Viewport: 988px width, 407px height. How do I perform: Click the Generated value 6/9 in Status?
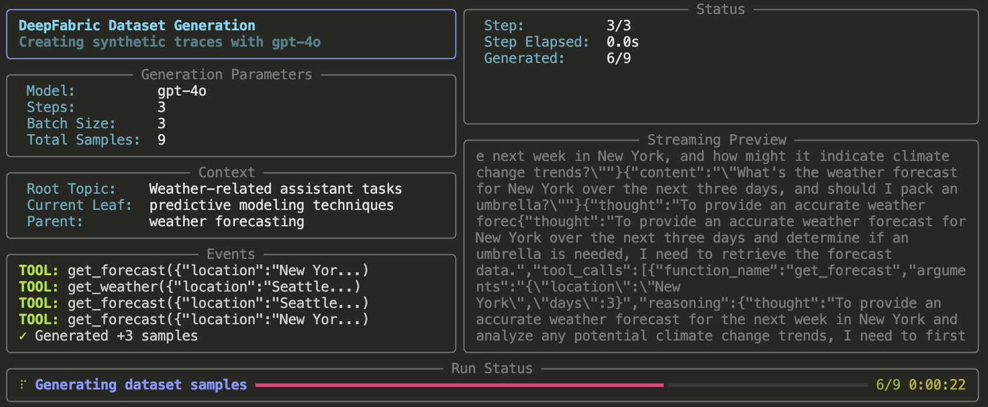pyautogui.click(x=619, y=58)
